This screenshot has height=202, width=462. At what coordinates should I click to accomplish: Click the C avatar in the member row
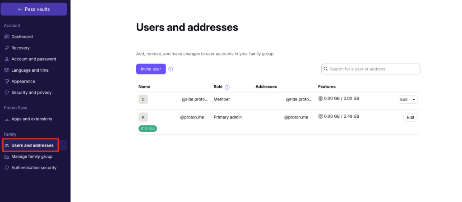(x=143, y=100)
